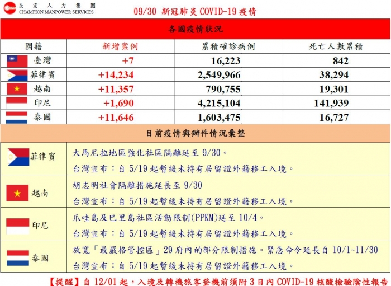Image resolution: width=391 pixels, height=286 pixels.
Task: Click '菲律賓' label in statistics table
Action: click(42, 74)
